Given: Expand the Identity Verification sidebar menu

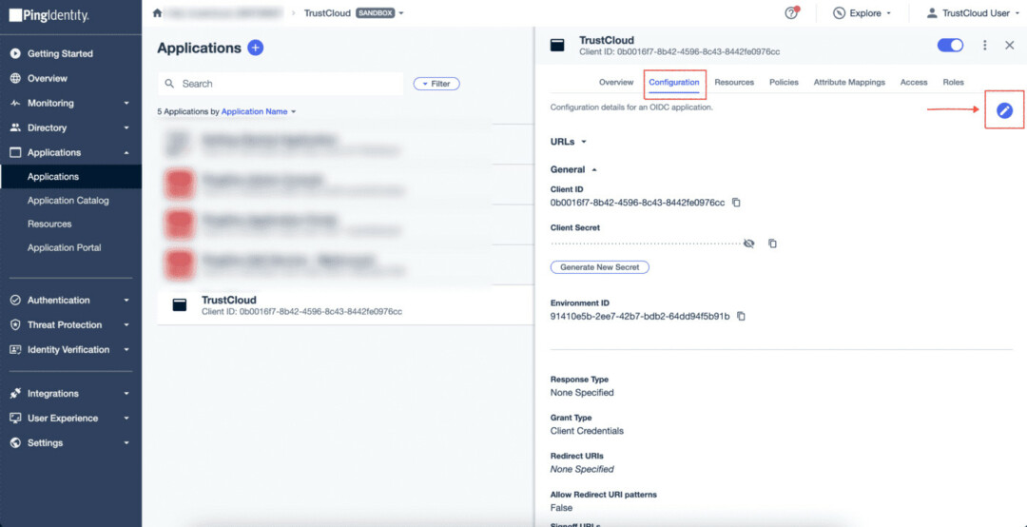Looking at the screenshot, I should (x=126, y=350).
